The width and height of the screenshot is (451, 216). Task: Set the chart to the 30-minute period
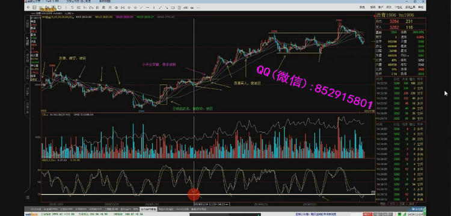79,8
